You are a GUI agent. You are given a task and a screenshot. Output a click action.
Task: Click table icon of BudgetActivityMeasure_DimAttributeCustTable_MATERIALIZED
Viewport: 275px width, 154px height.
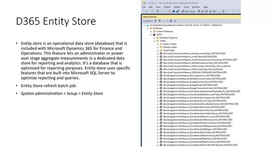(161, 101)
